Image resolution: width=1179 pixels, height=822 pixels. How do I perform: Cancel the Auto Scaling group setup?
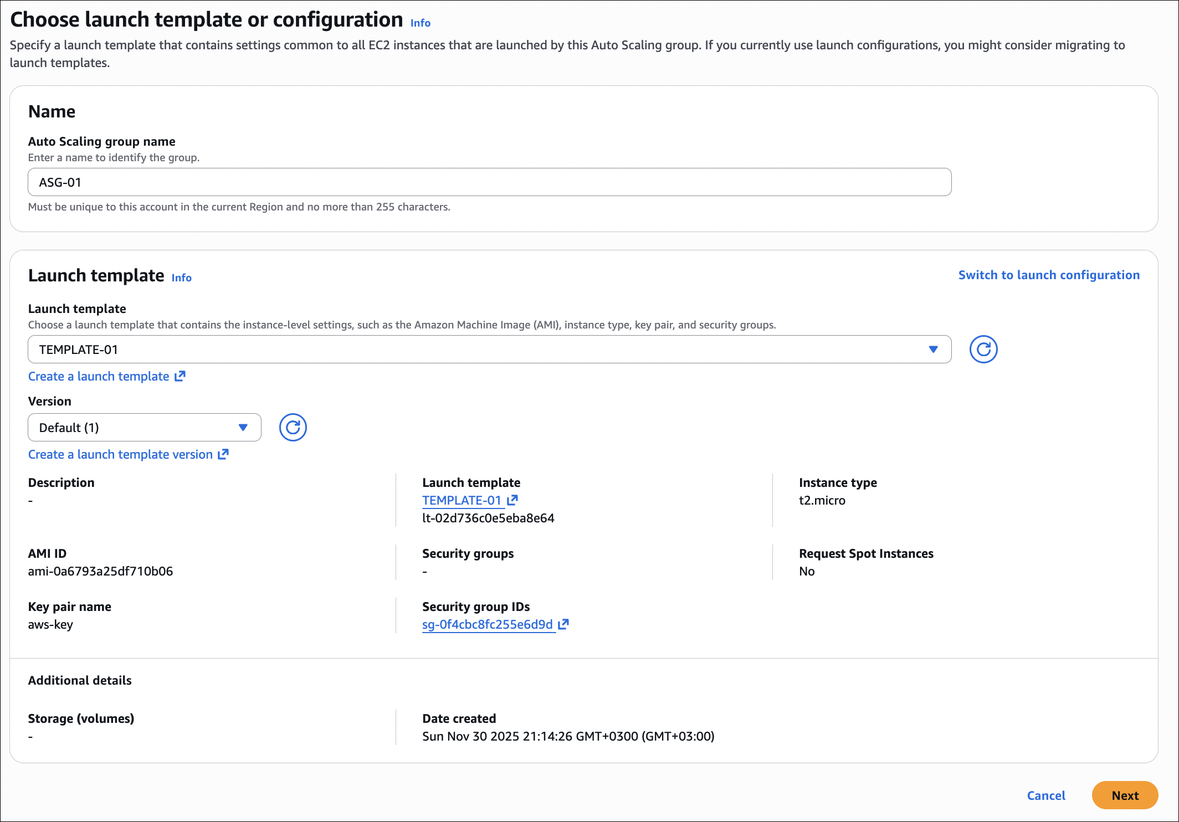[x=1045, y=795]
